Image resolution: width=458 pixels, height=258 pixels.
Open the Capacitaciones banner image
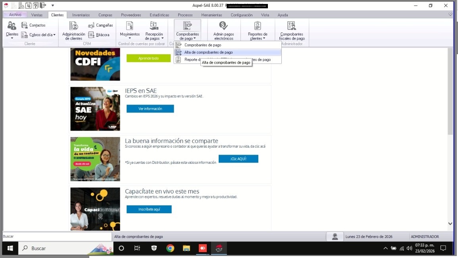coord(95,209)
